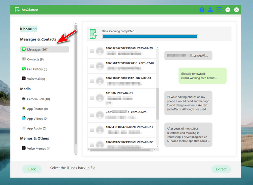Open Voice Memos (4) category
Viewport: 253px width, 185px height.
coord(38,149)
